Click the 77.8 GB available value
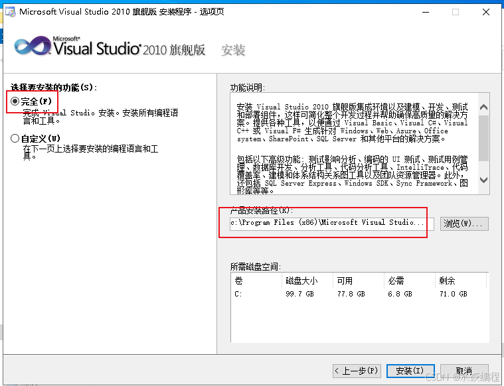504x386 pixels. pyautogui.click(x=351, y=294)
